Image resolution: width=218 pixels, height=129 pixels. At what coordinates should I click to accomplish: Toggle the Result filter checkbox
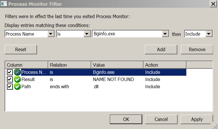(x=10, y=80)
